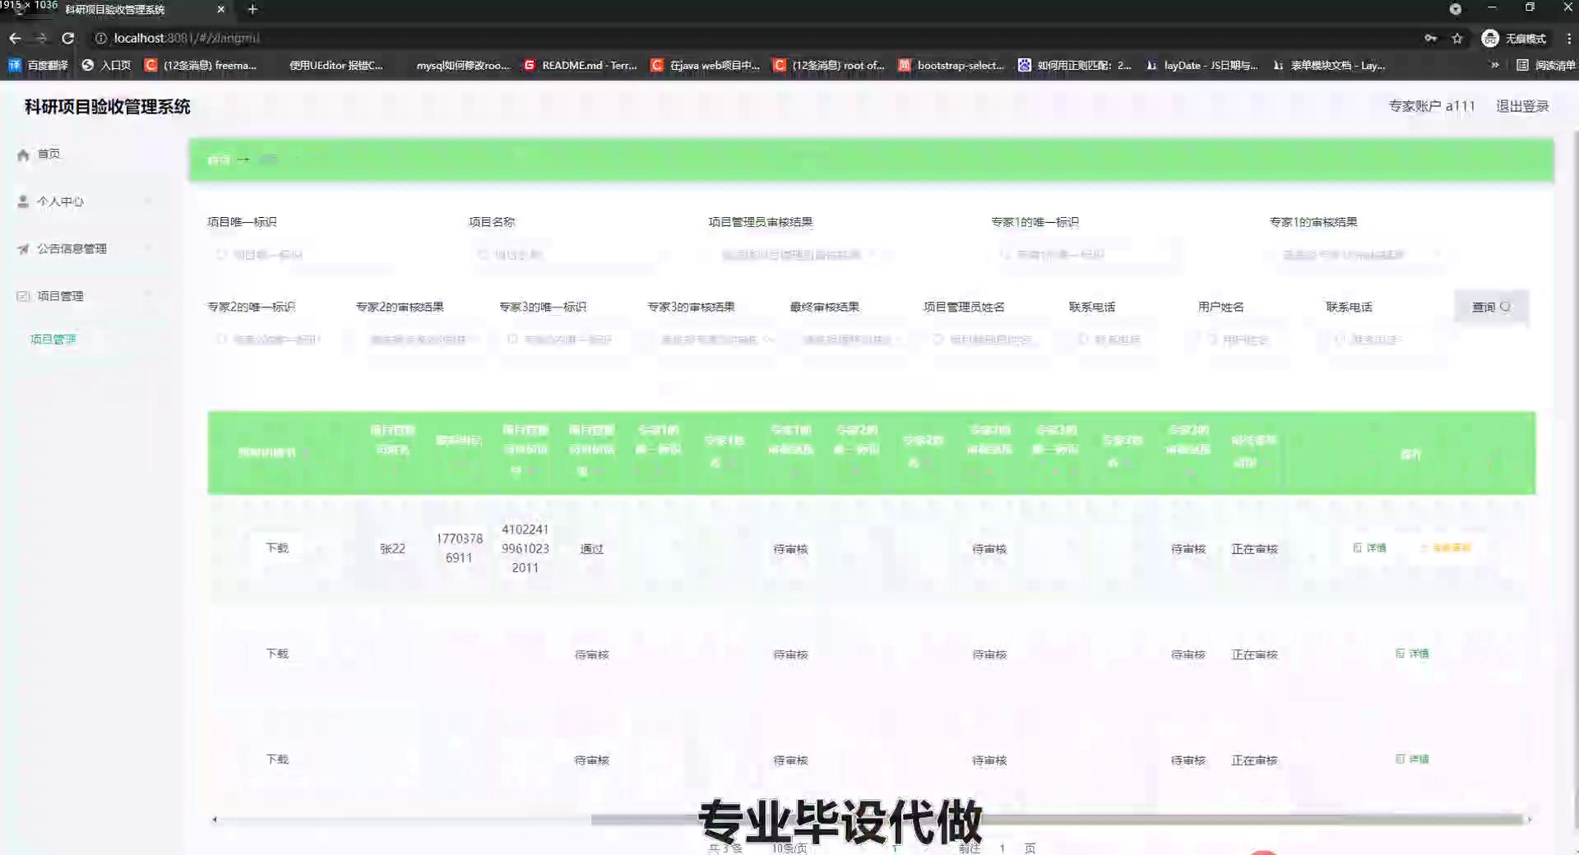
Task: Open the 最终审核结果 dropdown filter
Action: pyautogui.click(x=853, y=340)
